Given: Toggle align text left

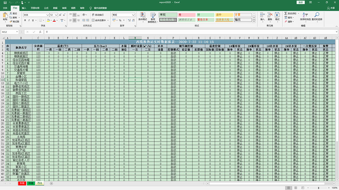Looking at the screenshot, I should pyautogui.click(x=71, y=20).
